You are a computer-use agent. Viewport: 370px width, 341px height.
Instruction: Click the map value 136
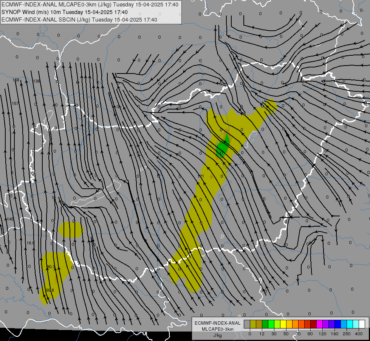pyautogui.click(x=37, y=81)
